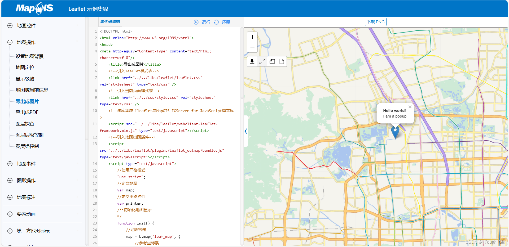Image resolution: width=509 pixels, height=247 pixels.
Task: Click the var map; code line
Action: [x=126, y=190]
